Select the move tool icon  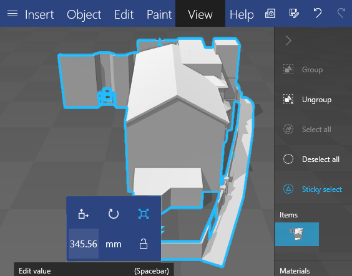click(x=83, y=214)
